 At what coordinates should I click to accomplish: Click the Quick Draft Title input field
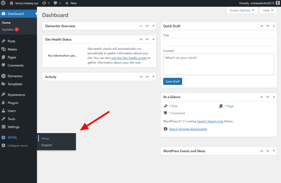point(218,42)
